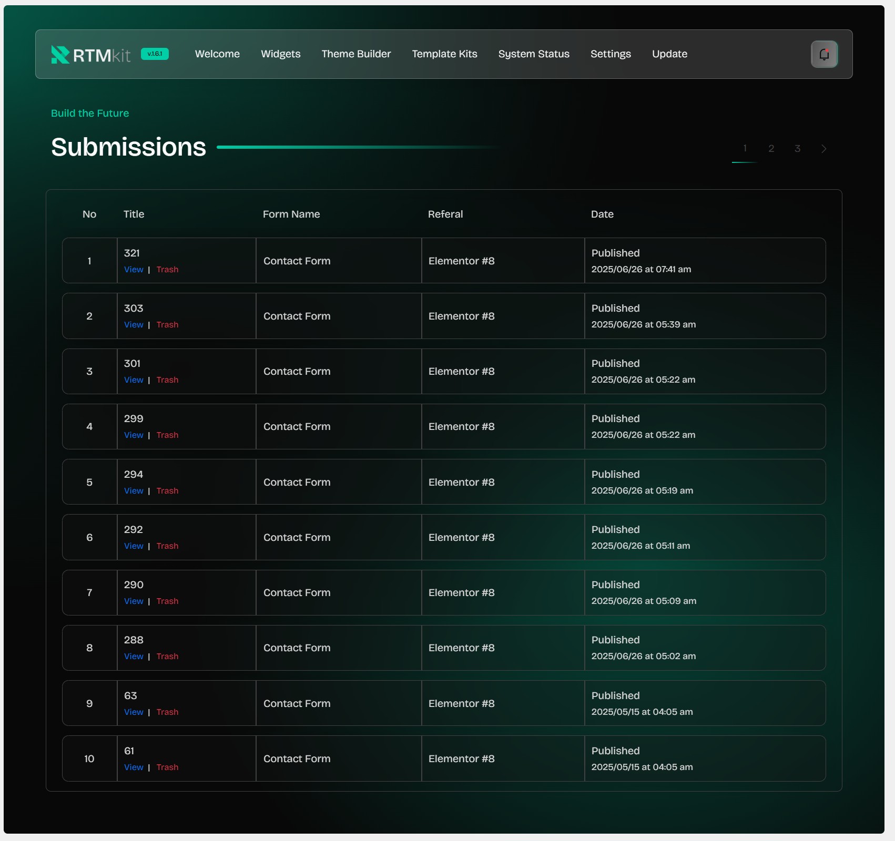Viewport: 895px width, 841px height.
Task: Click title 63 in row 9
Action: pyautogui.click(x=130, y=695)
